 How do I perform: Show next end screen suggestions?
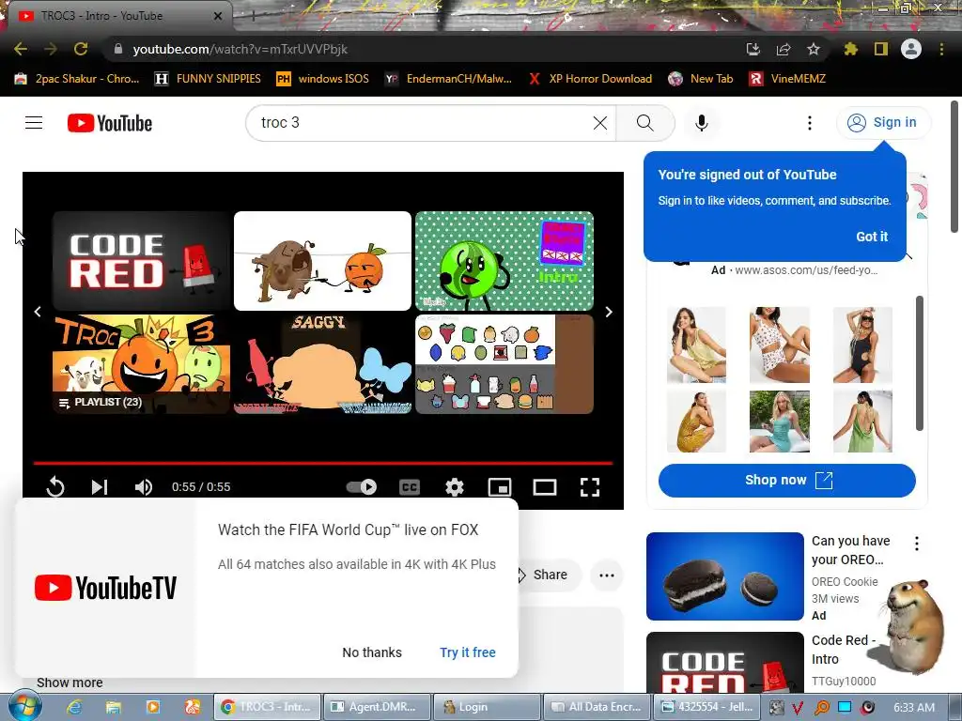point(609,312)
